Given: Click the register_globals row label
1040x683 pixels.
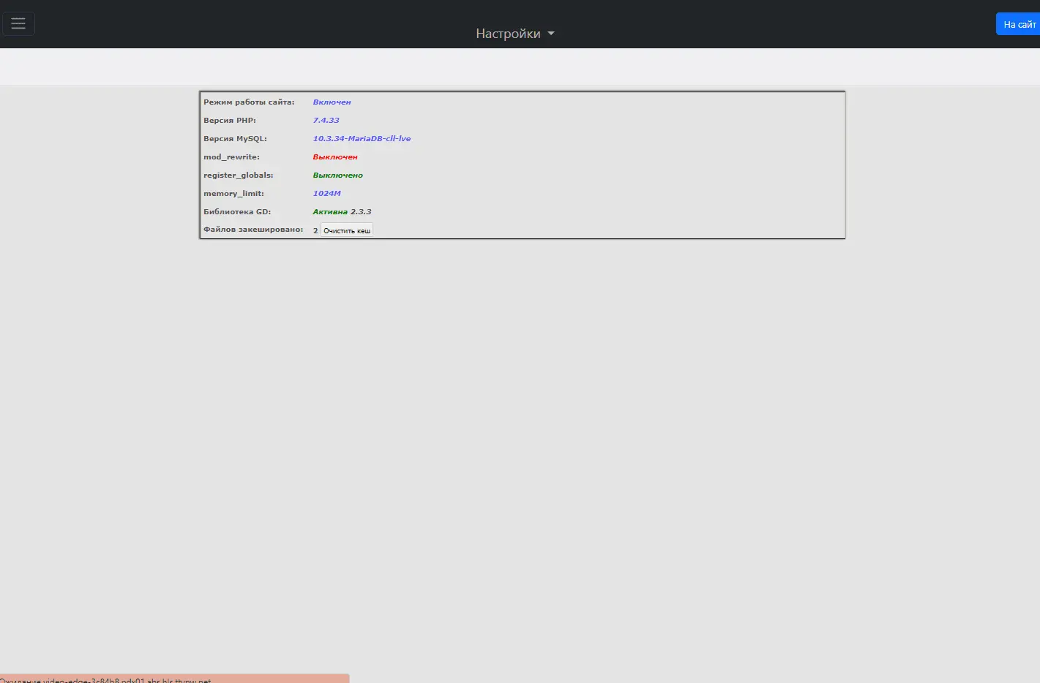Looking at the screenshot, I should (x=238, y=176).
